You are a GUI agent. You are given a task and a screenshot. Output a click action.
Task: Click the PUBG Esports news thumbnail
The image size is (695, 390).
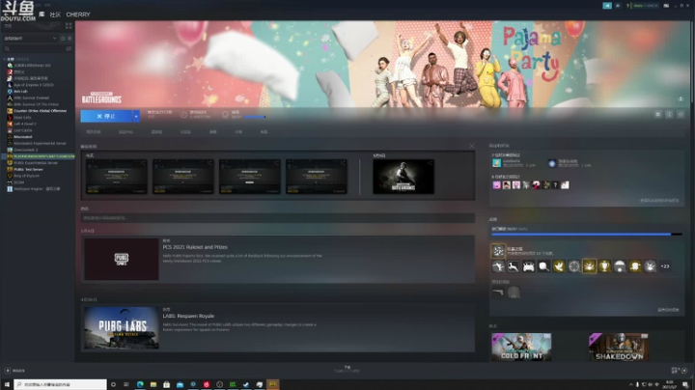[x=122, y=260]
